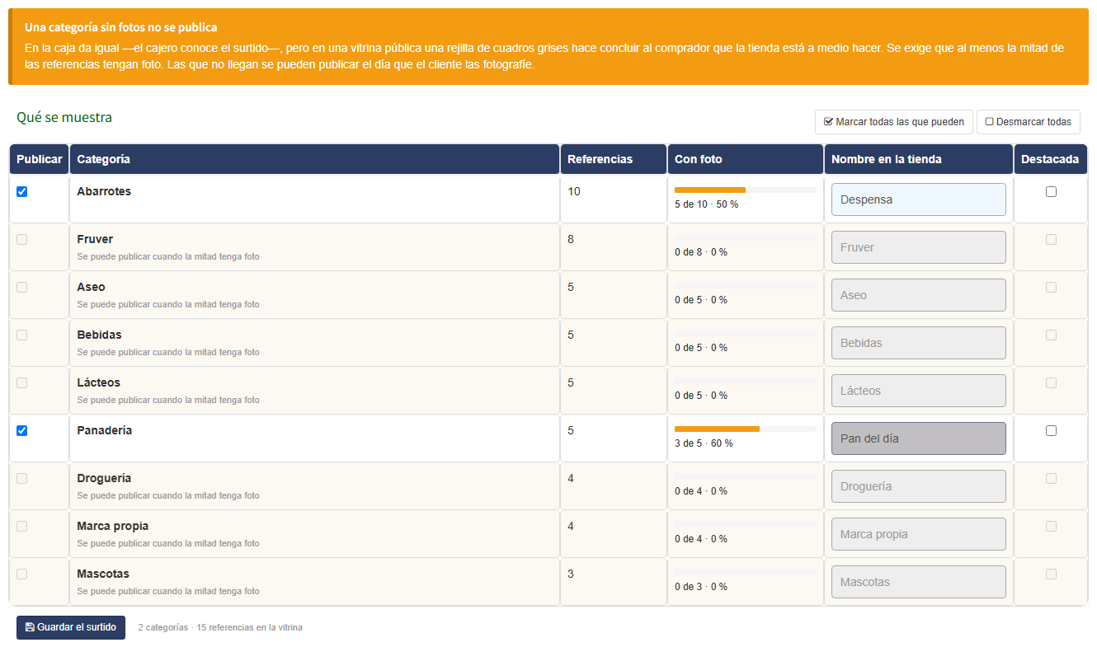
Task: Edit the Despensa store name field
Action: pyautogui.click(x=919, y=199)
